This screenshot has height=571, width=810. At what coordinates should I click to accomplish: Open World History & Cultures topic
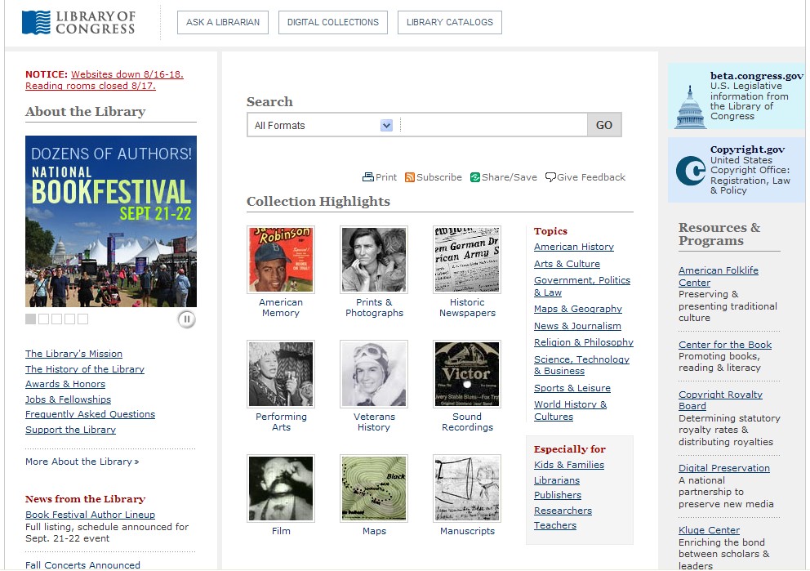pos(570,410)
